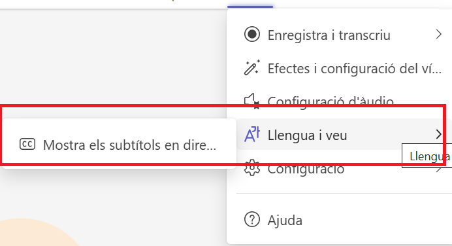Click the Configuració text label
Image resolution: width=452 pixels, height=246 pixels.
point(306,169)
